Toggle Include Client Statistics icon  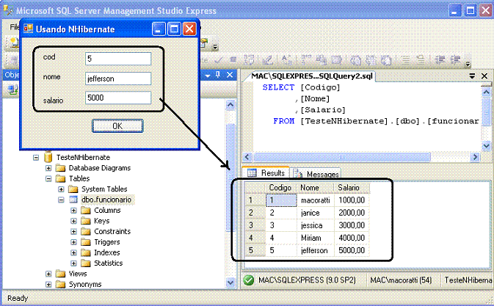pyautogui.click(x=322, y=60)
